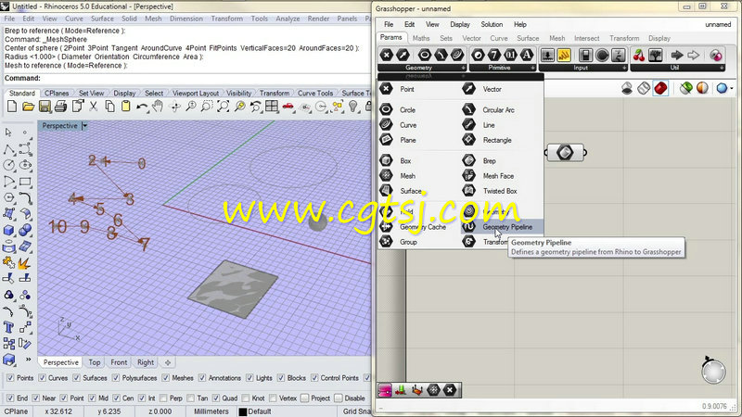Click the Text tool in Rhino sidebar
The height and width of the screenshot is (417, 742).
(x=8, y=327)
